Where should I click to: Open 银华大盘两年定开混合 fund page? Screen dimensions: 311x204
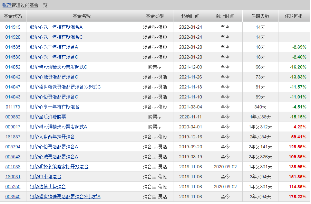[x=52, y=137]
